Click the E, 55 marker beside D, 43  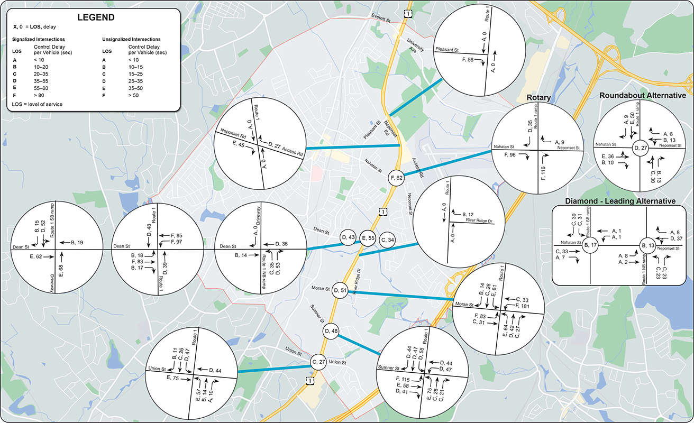click(x=368, y=238)
